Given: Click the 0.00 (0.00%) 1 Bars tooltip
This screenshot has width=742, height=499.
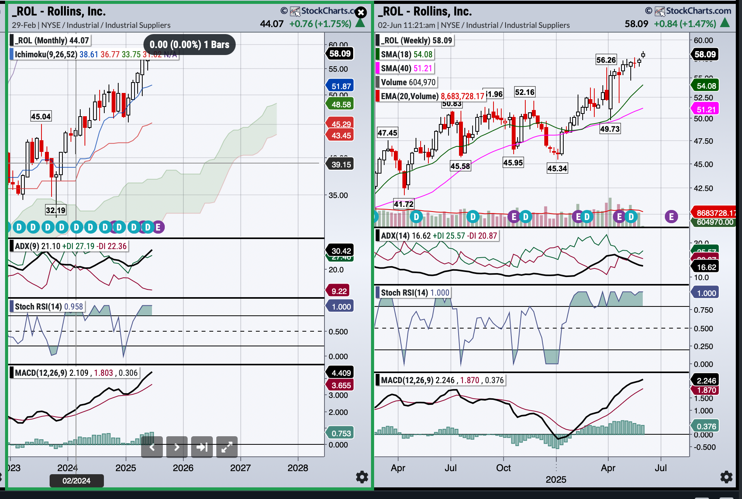Looking at the screenshot, I should (x=189, y=45).
